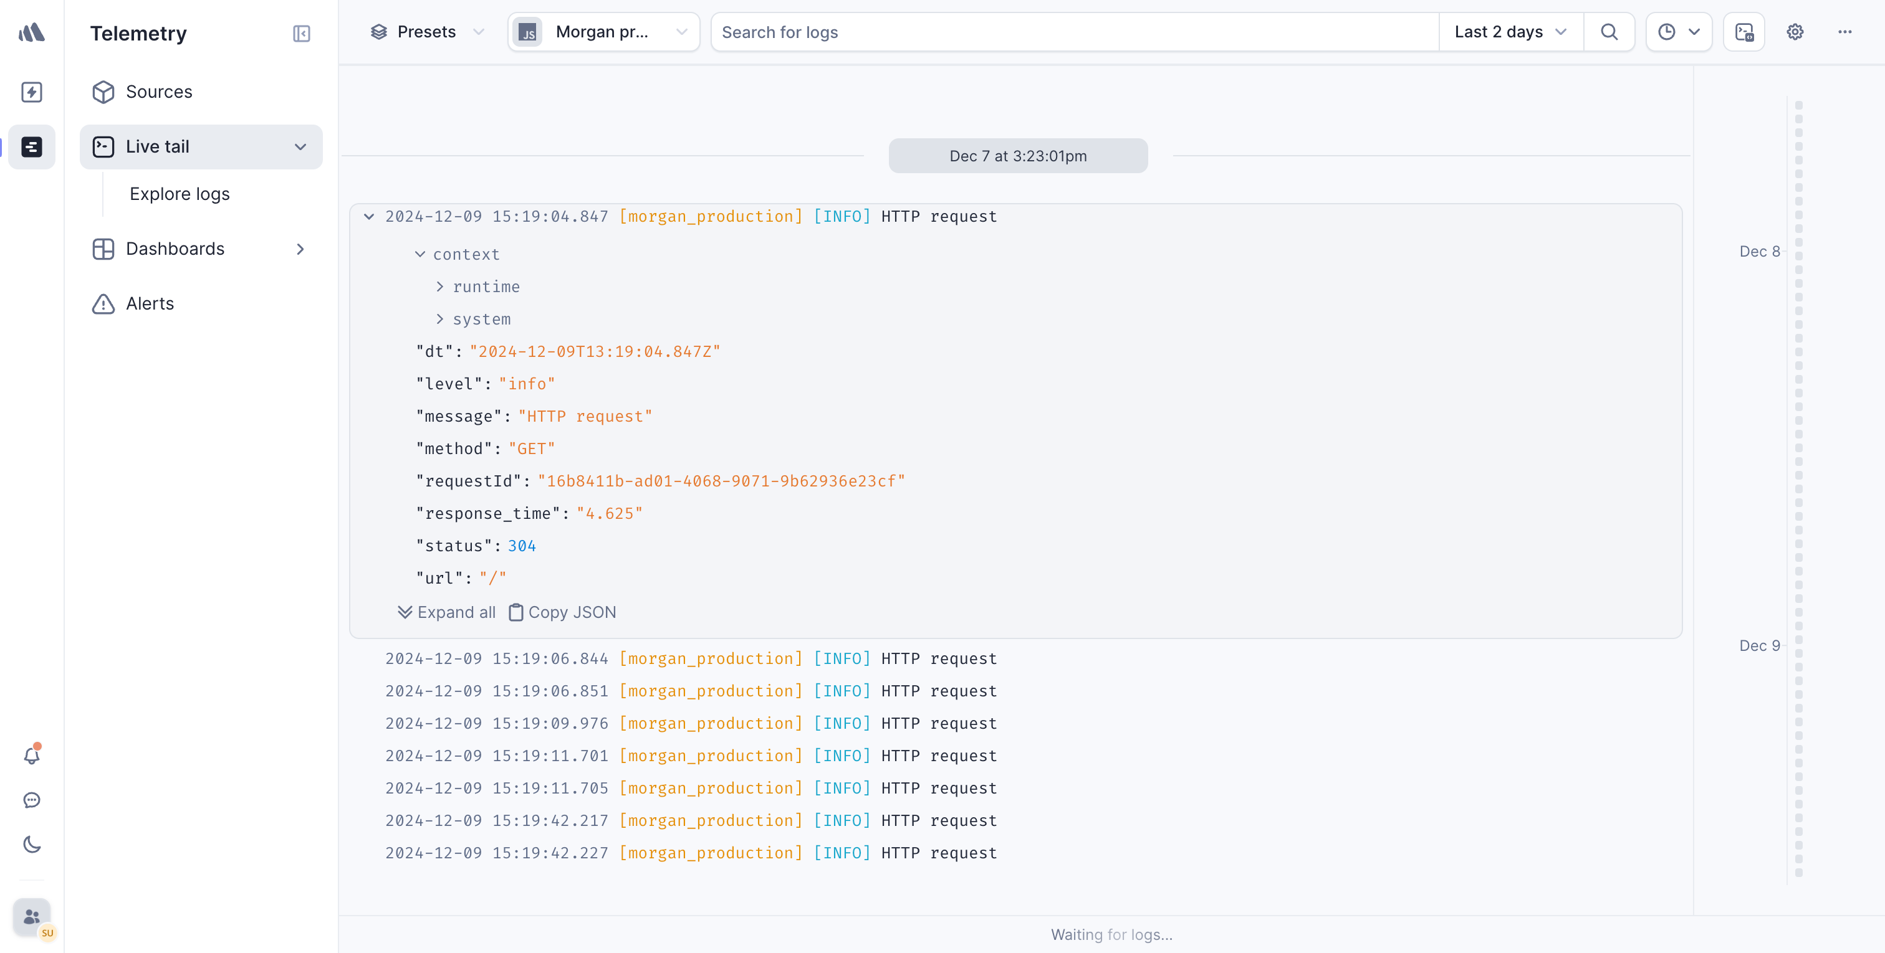Open the Morgan production source selector
Viewport: 1885px width, 953px height.
tap(603, 32)
